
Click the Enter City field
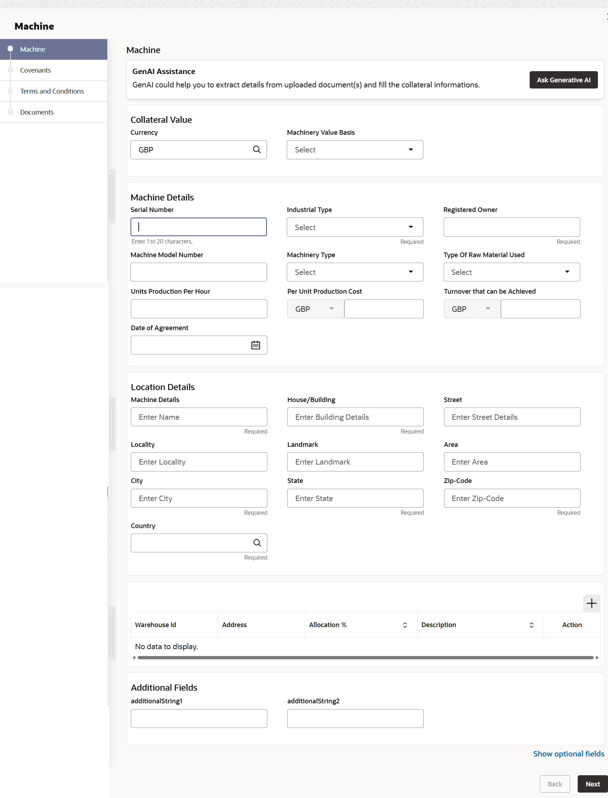pyautogui.click(x=199, y=498)
